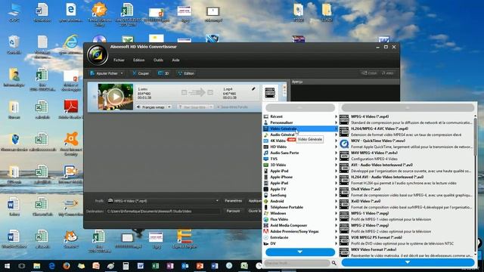
Task: Open the Fichier menu
Action: click(x=119, y=60)
